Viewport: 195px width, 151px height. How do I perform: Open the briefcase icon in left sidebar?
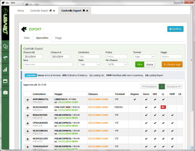point(5,92)
